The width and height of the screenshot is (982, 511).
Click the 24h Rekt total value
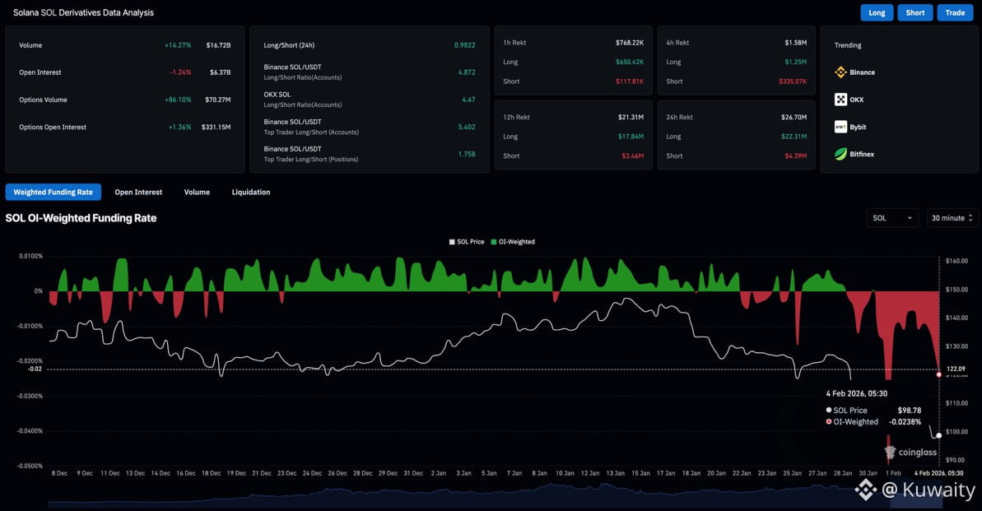click(x=794, y=117)
